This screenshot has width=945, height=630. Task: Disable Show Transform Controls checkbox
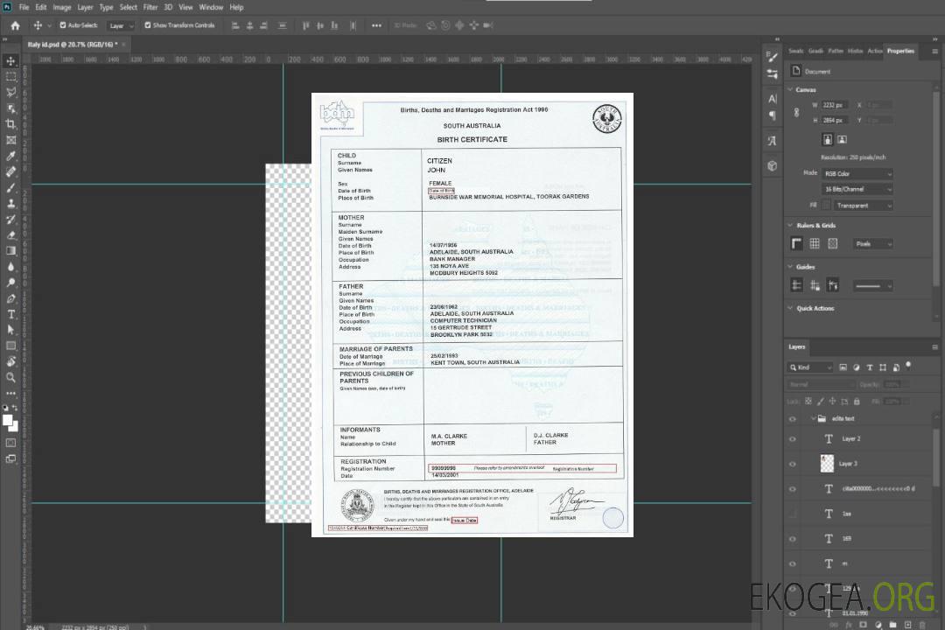pyautogui.click(x=147, y=25)
